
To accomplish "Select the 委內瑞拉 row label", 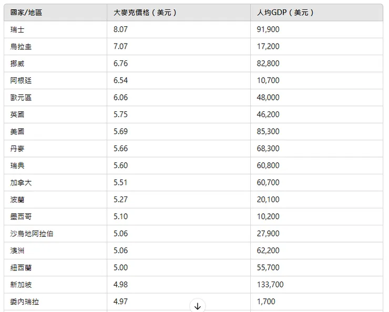I will pyautogui.click(x=25, y=301).
